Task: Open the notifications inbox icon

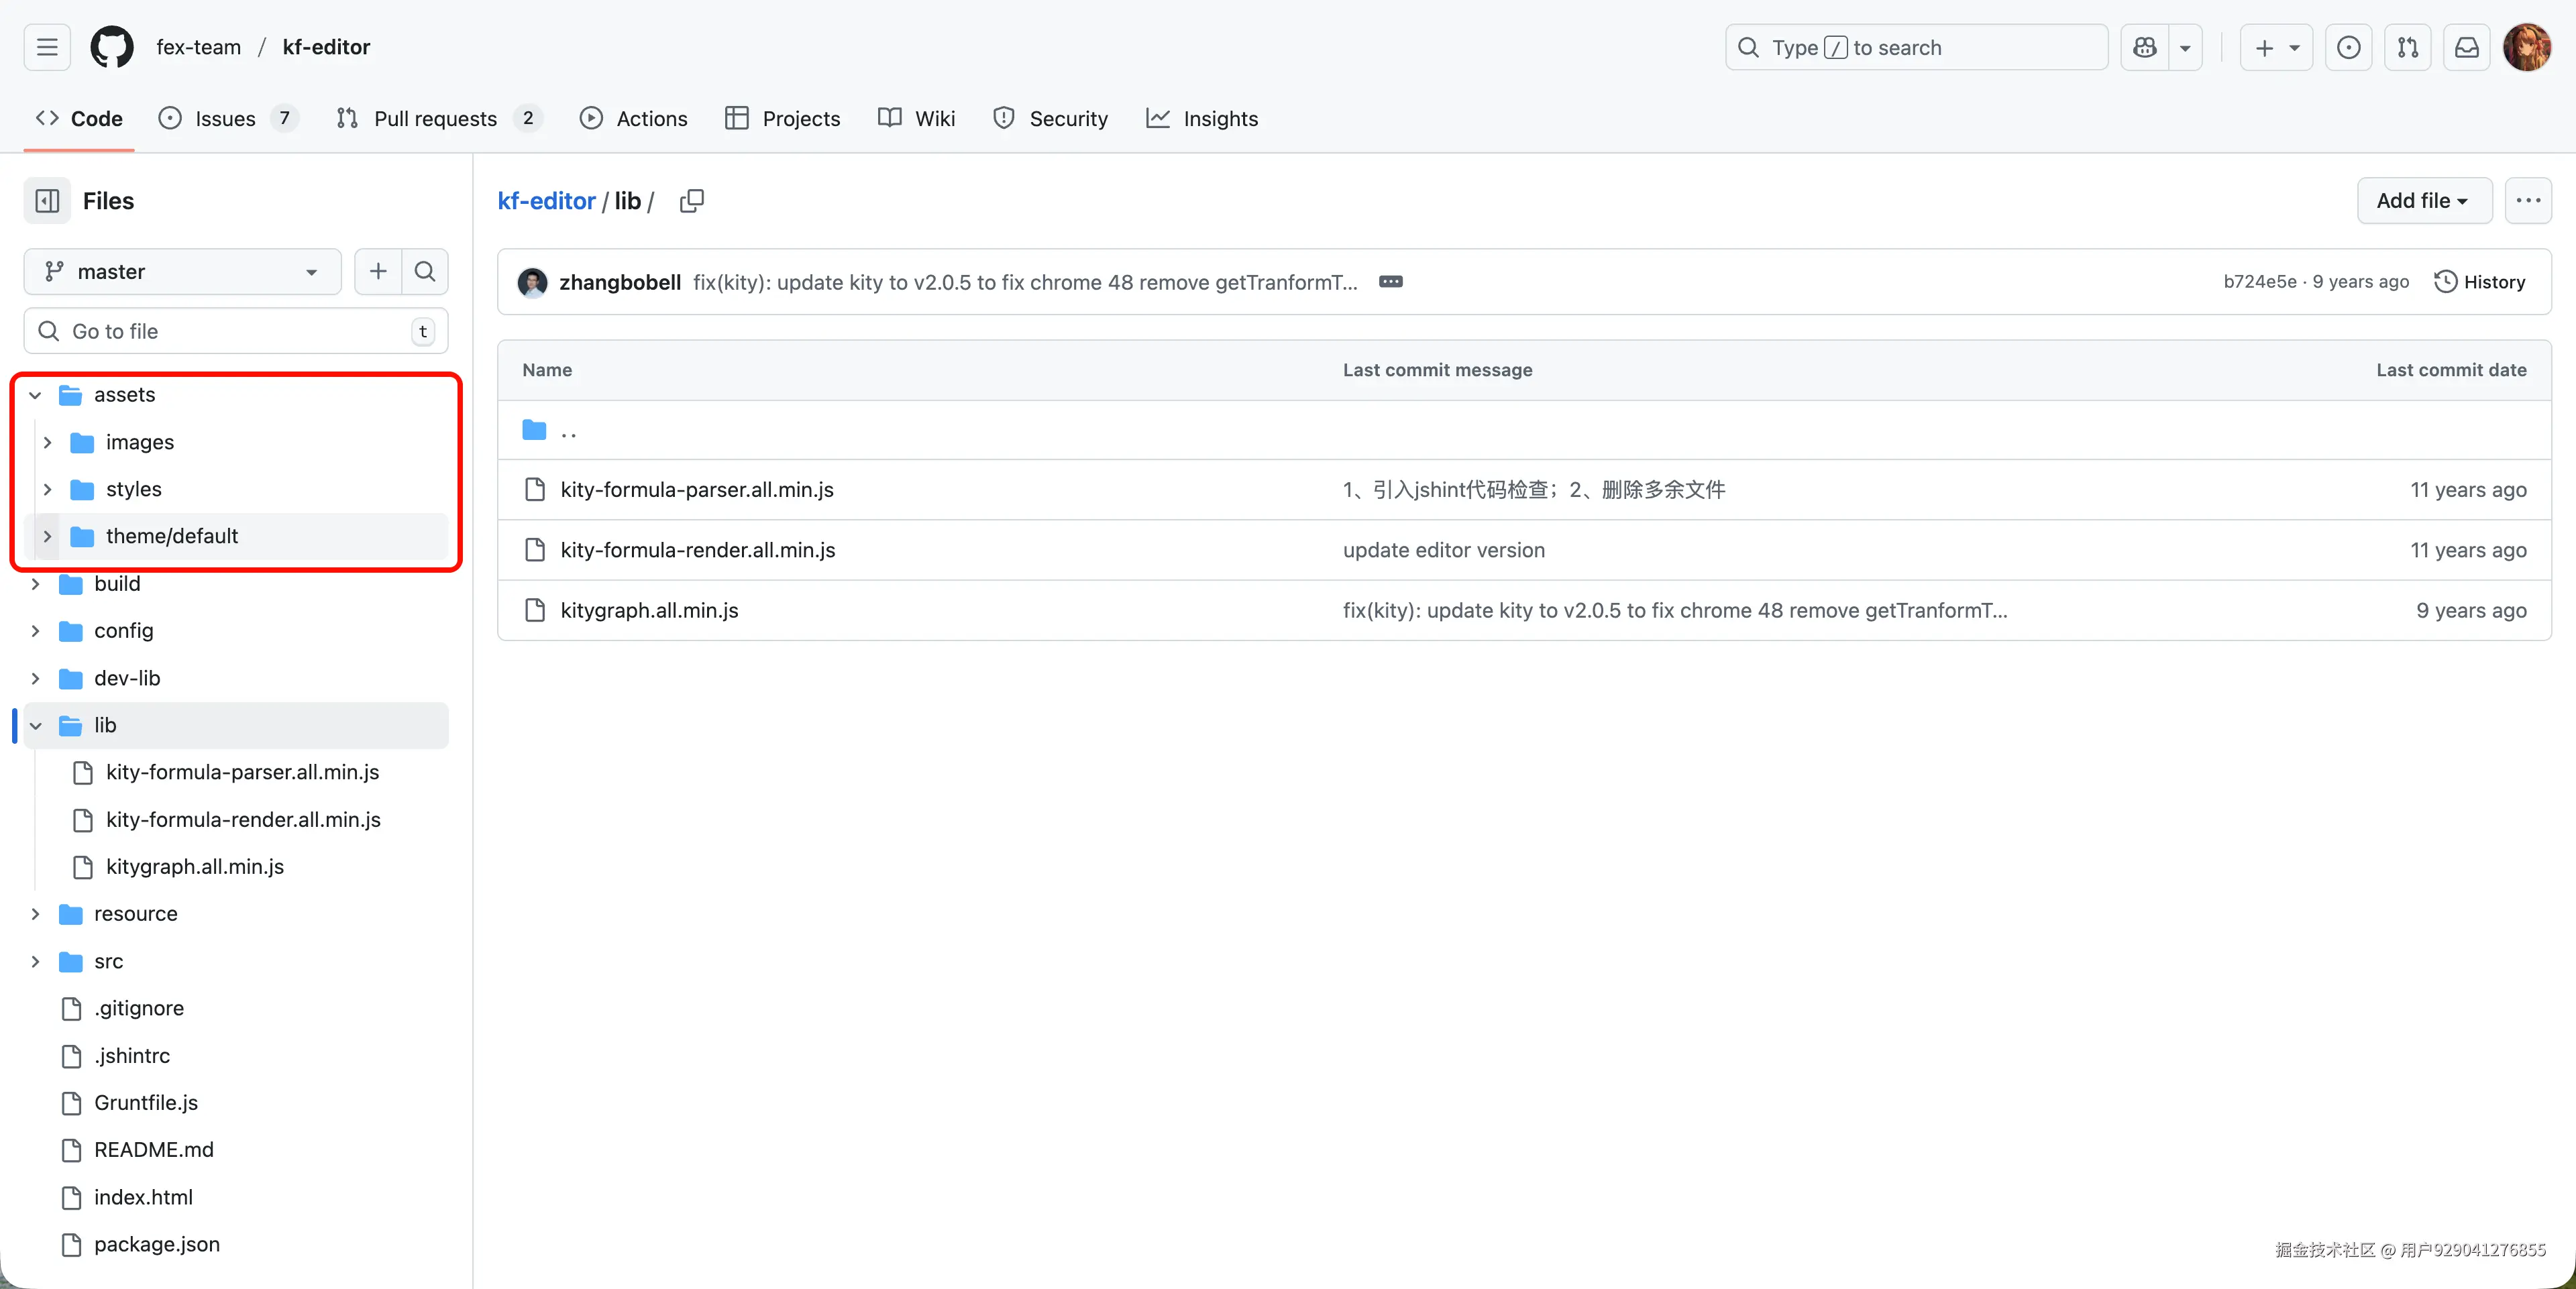Action: pos(2466,47)
